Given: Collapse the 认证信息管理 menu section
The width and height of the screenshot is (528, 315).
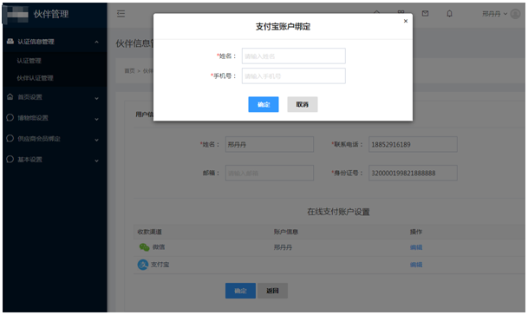Looking at the screenshot, I should (96, 42).
